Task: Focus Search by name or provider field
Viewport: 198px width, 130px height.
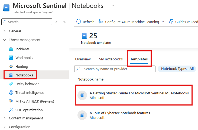Action: (115, 69)
